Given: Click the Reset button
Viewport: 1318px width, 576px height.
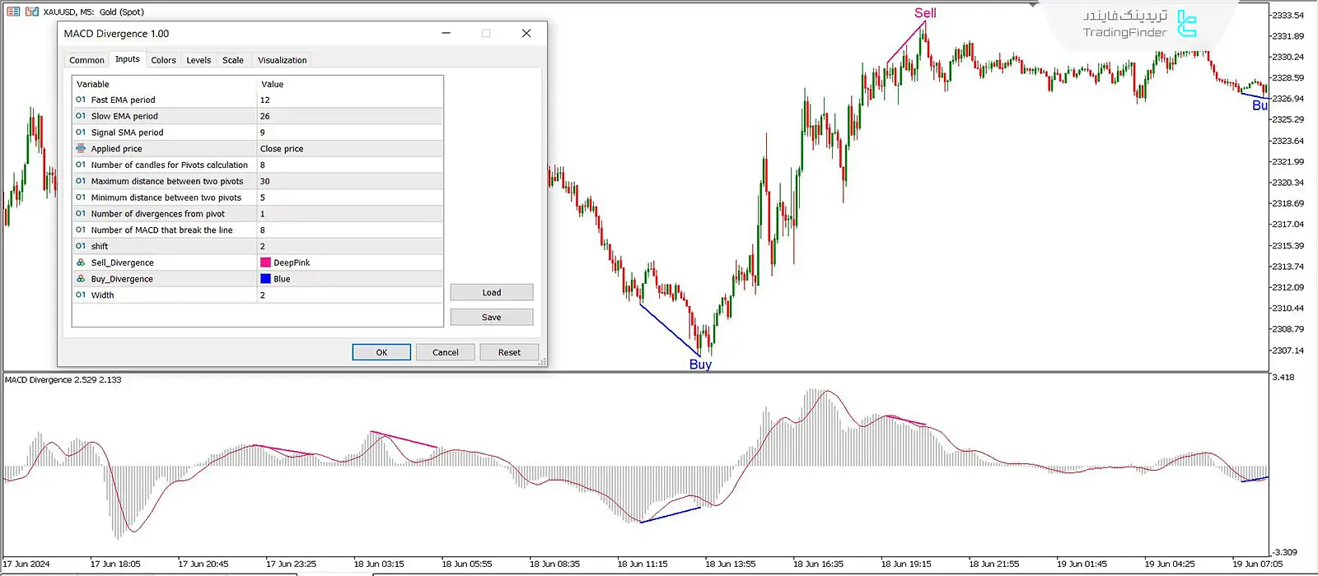Looking at the screenshot, I should [509, 352].
